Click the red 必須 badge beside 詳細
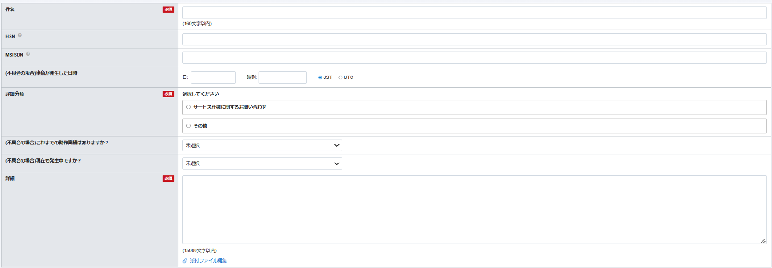This screenshot has width=772, height=268. point(168,179)
